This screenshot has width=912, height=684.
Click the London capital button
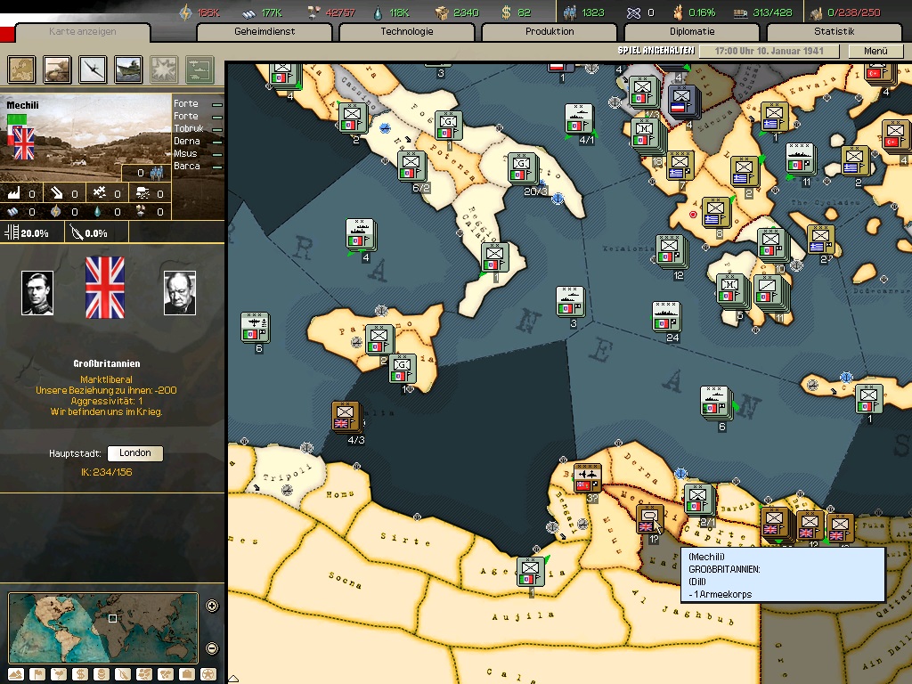(x=135, y=453)
